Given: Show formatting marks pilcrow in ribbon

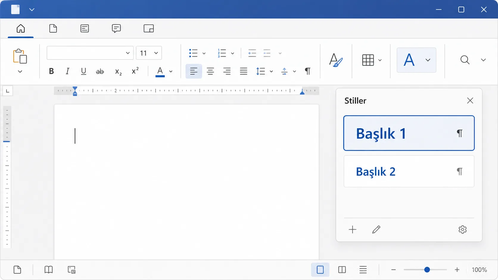Looking at the screenshot, I should pyautogui.click(x=308, y=71).
